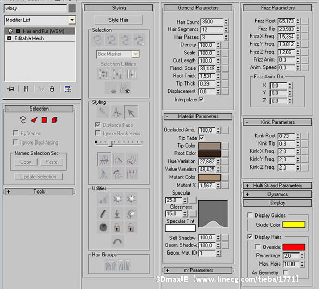This screenshot has width=319, height=289.
Task: Click the Lock hair padlock icon
Action: [x=117, y=227]
